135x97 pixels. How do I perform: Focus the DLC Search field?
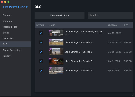110,15
